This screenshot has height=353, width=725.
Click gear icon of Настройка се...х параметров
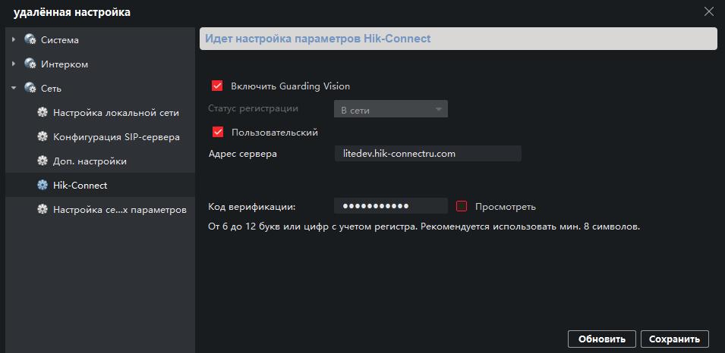click(x=43, y=210)
